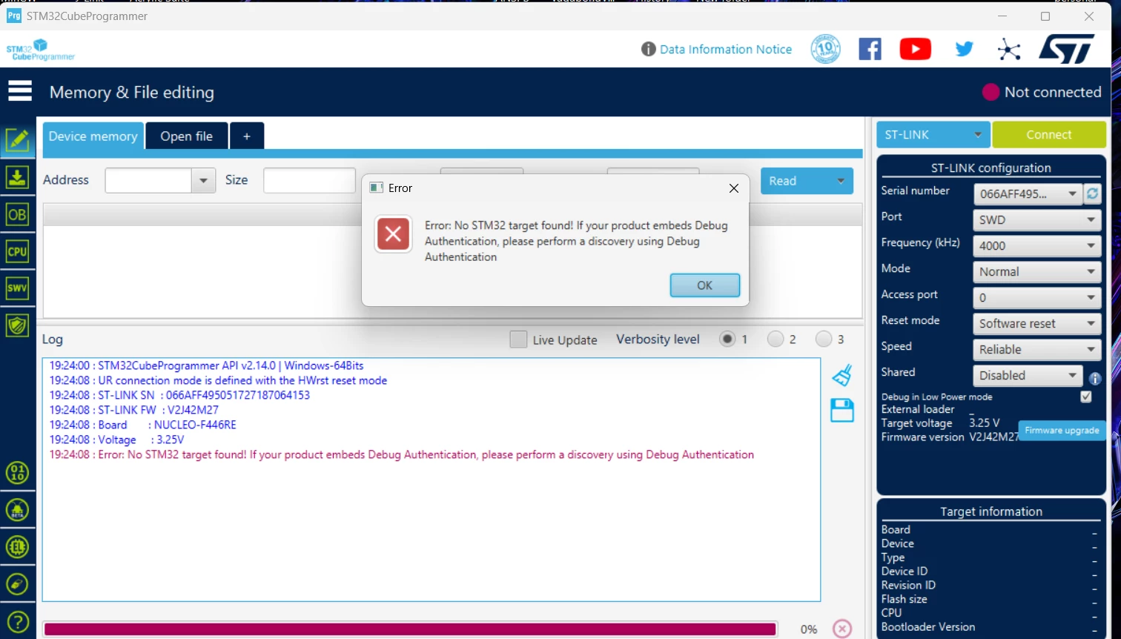The image size is (1121, 639).
Task: Click the Firmware upgrade button
Action: (1062, 431)
